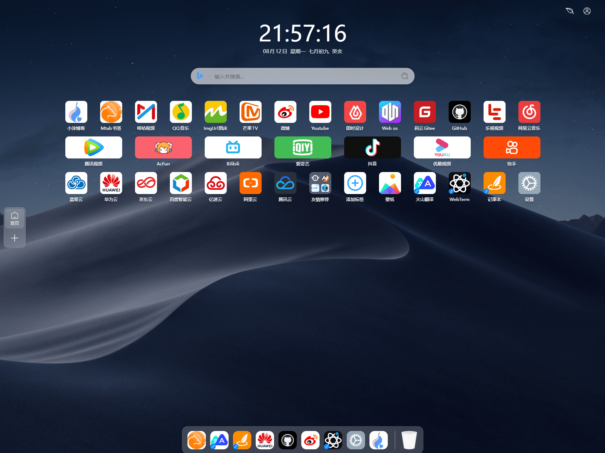
Task: Open 蓝易云 shortcut
Action: coord(76,183)
